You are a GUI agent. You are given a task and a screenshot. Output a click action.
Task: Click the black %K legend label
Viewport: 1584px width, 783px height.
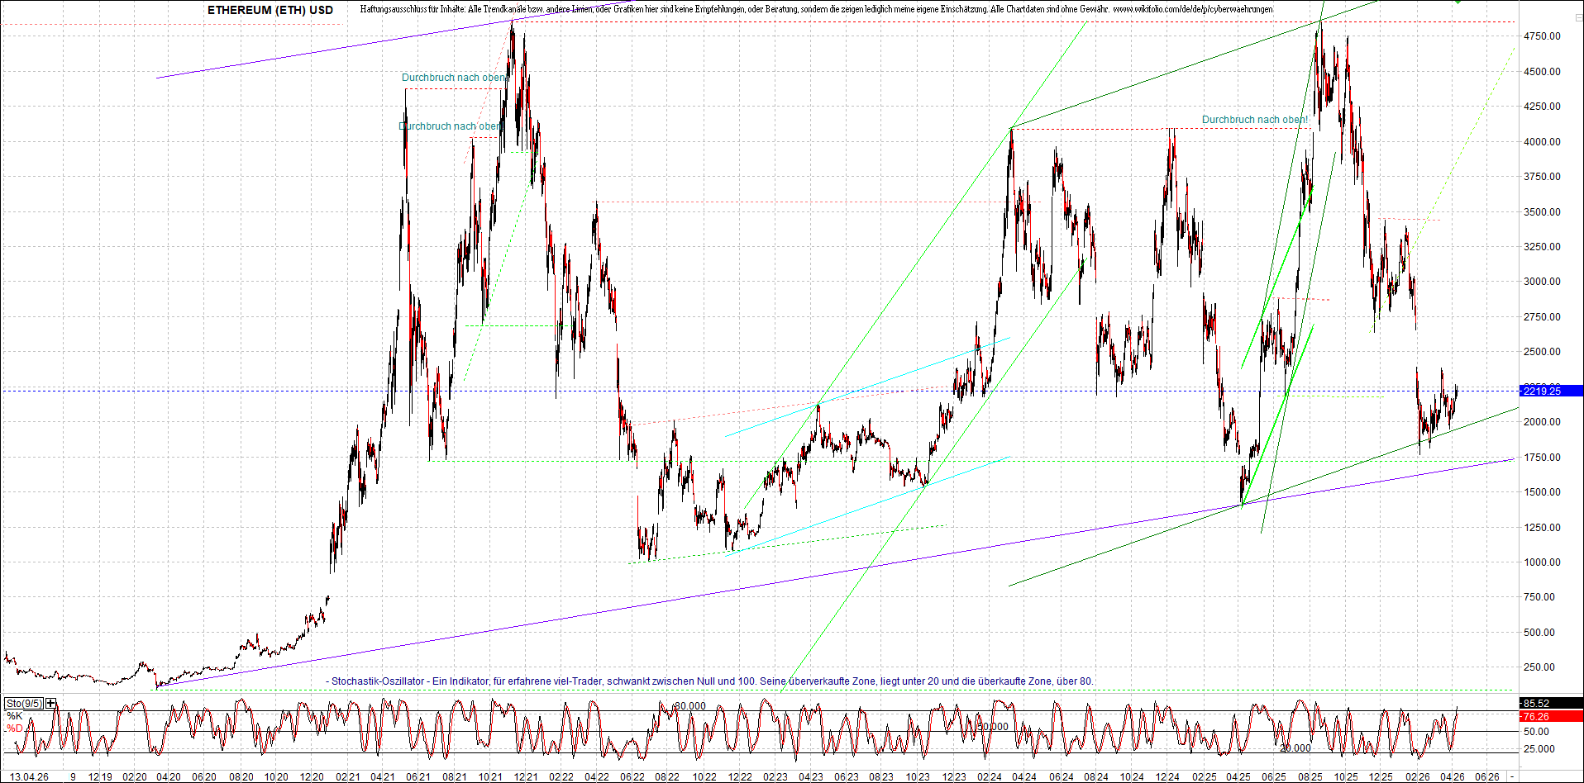(14, 716)
